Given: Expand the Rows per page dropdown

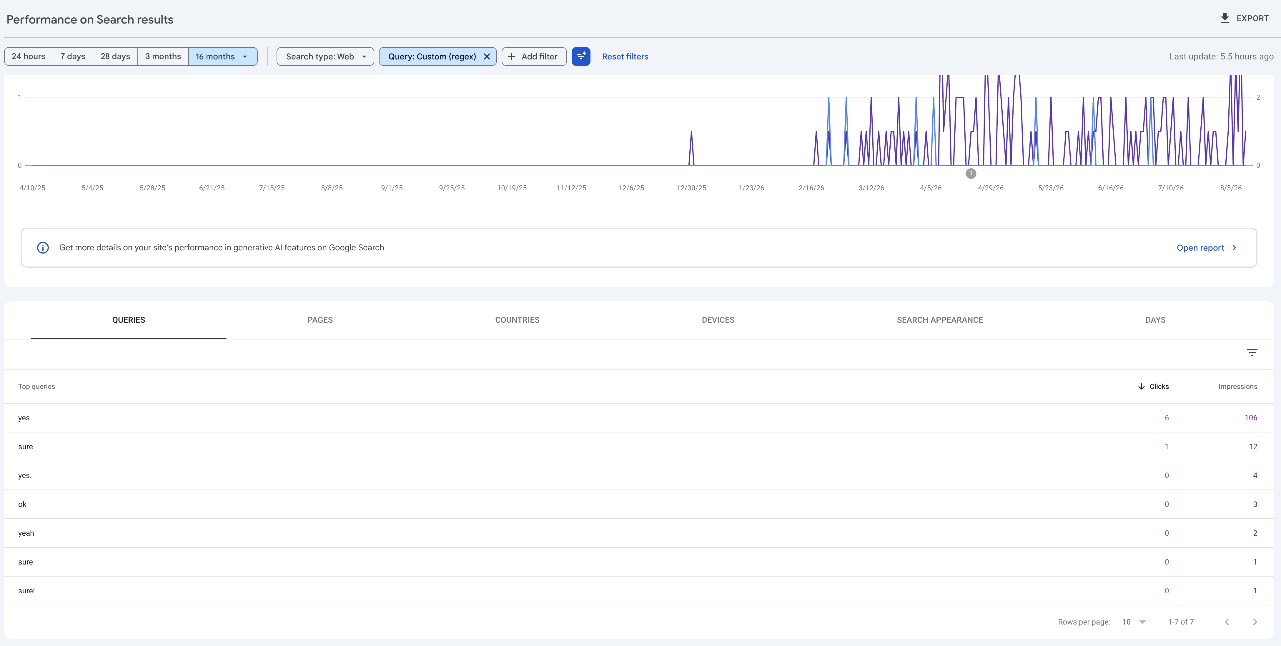Looking at the screenshot, I should [1134, 622].
